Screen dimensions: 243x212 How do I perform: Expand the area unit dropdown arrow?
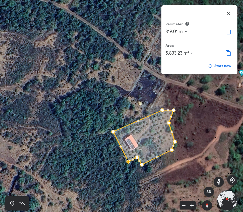click(x=192, y=53)
